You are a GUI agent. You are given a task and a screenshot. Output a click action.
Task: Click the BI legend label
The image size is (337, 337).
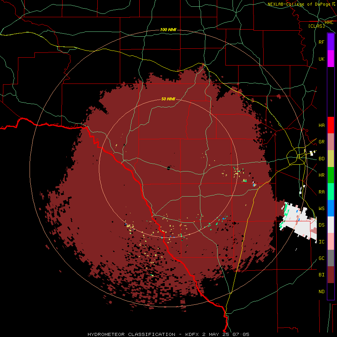point(322,275)
